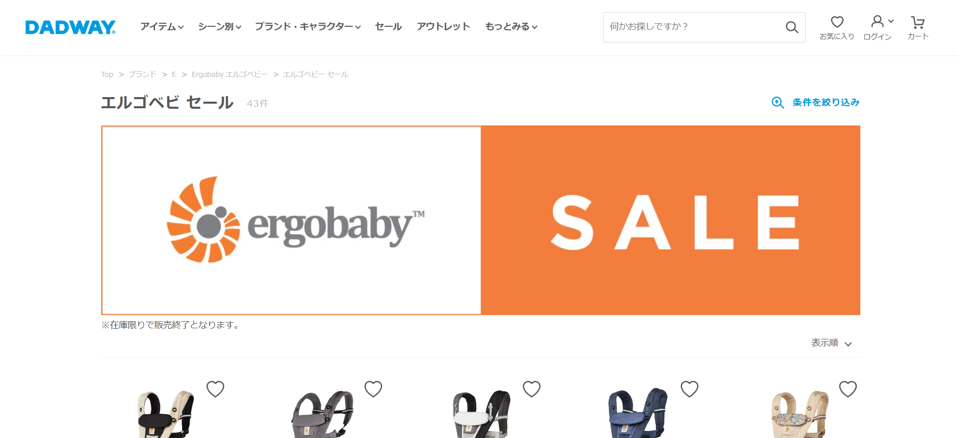958x438 pixels.
Task: Favorite the gray baby carrier with heart
Action: pos(373,389)
